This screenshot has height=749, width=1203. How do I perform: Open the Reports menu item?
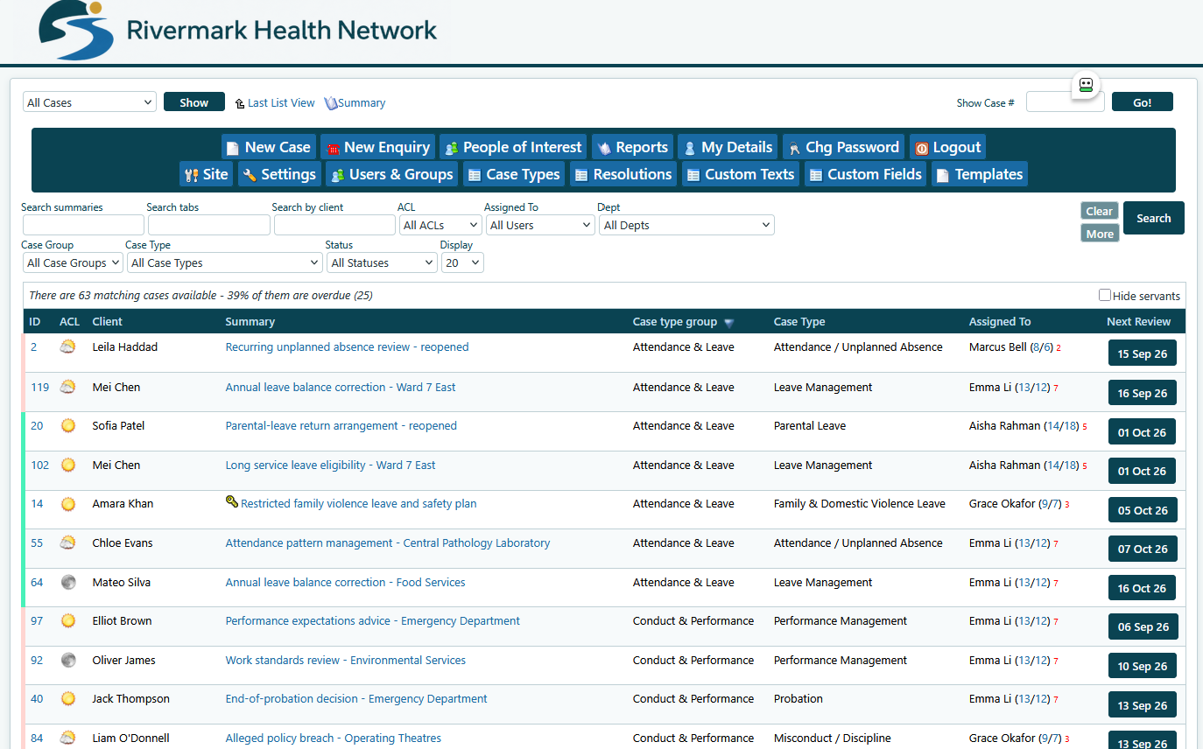click(x=632, y=147)
